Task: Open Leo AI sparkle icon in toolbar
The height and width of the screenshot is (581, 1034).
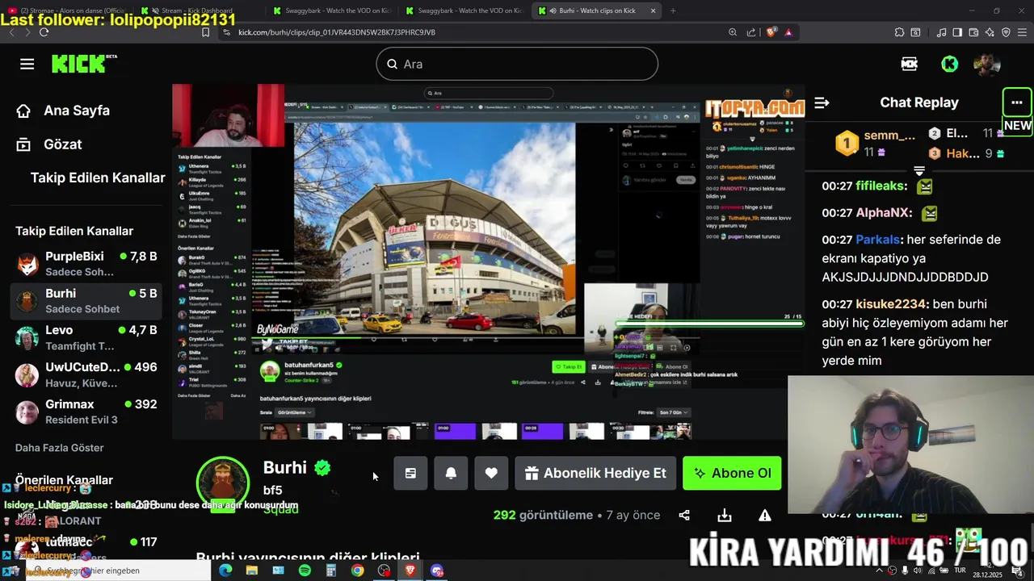Action: 990,32
